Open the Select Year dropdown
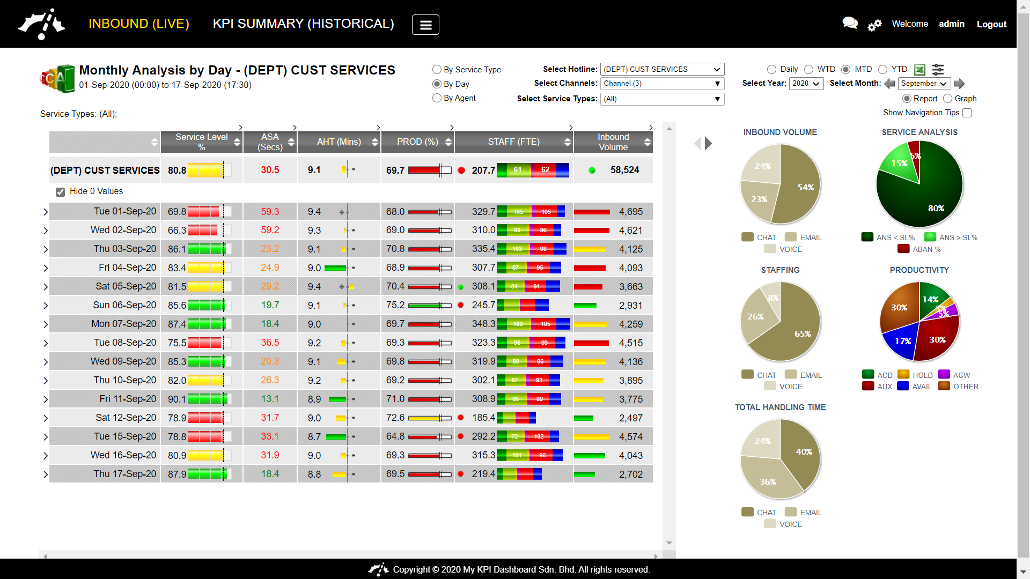Viewport: 1030px width, 579px height. pyautogui.click(x=806, y=84)
